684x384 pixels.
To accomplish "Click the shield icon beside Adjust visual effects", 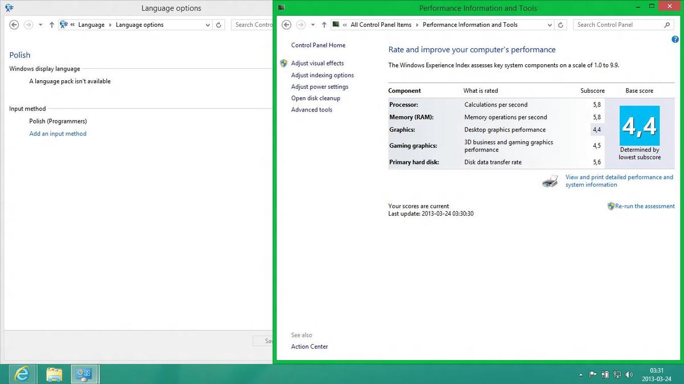I will [x=284, y=63].
